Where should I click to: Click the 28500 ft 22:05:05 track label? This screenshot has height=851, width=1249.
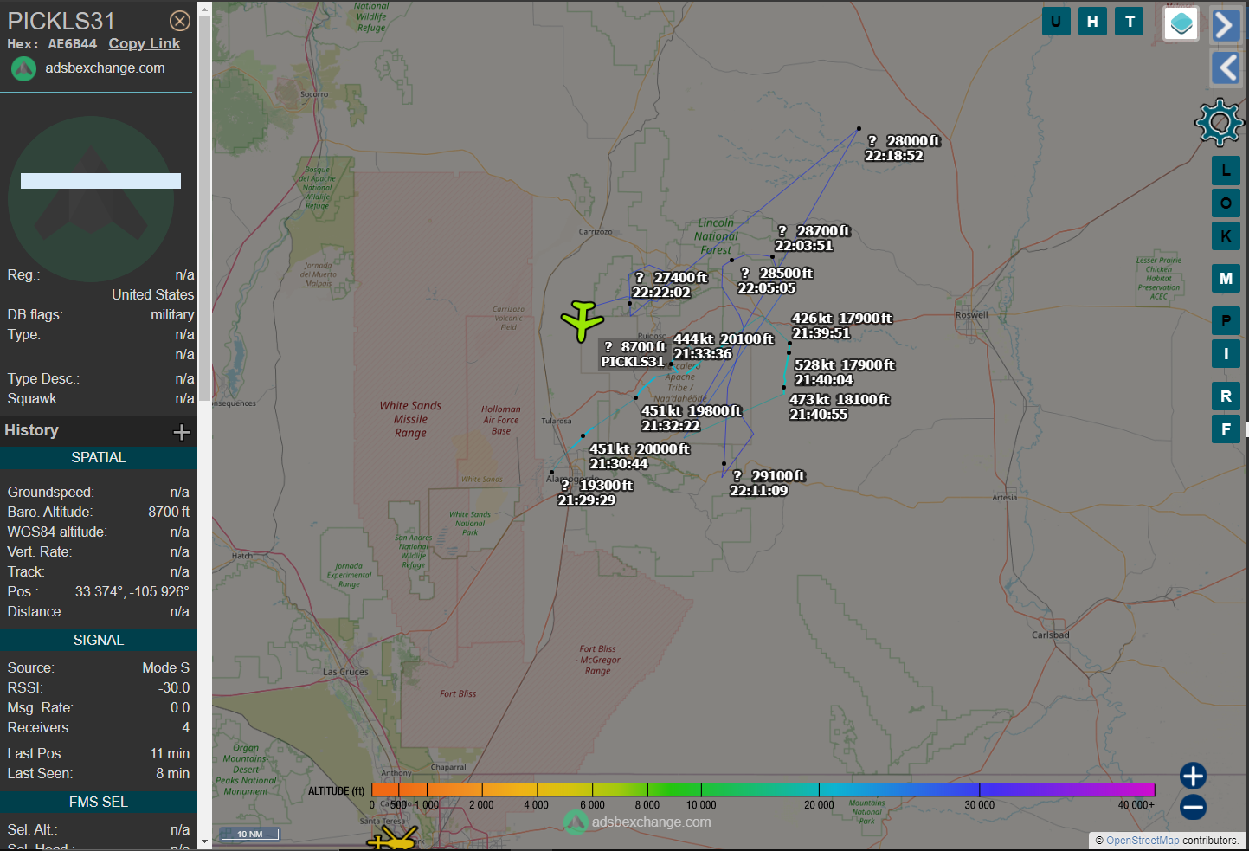coord(776,280)
